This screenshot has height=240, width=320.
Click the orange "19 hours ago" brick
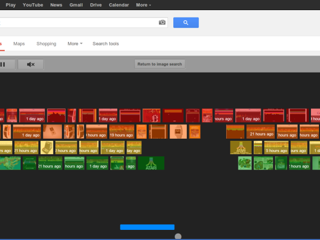point(122,132)
